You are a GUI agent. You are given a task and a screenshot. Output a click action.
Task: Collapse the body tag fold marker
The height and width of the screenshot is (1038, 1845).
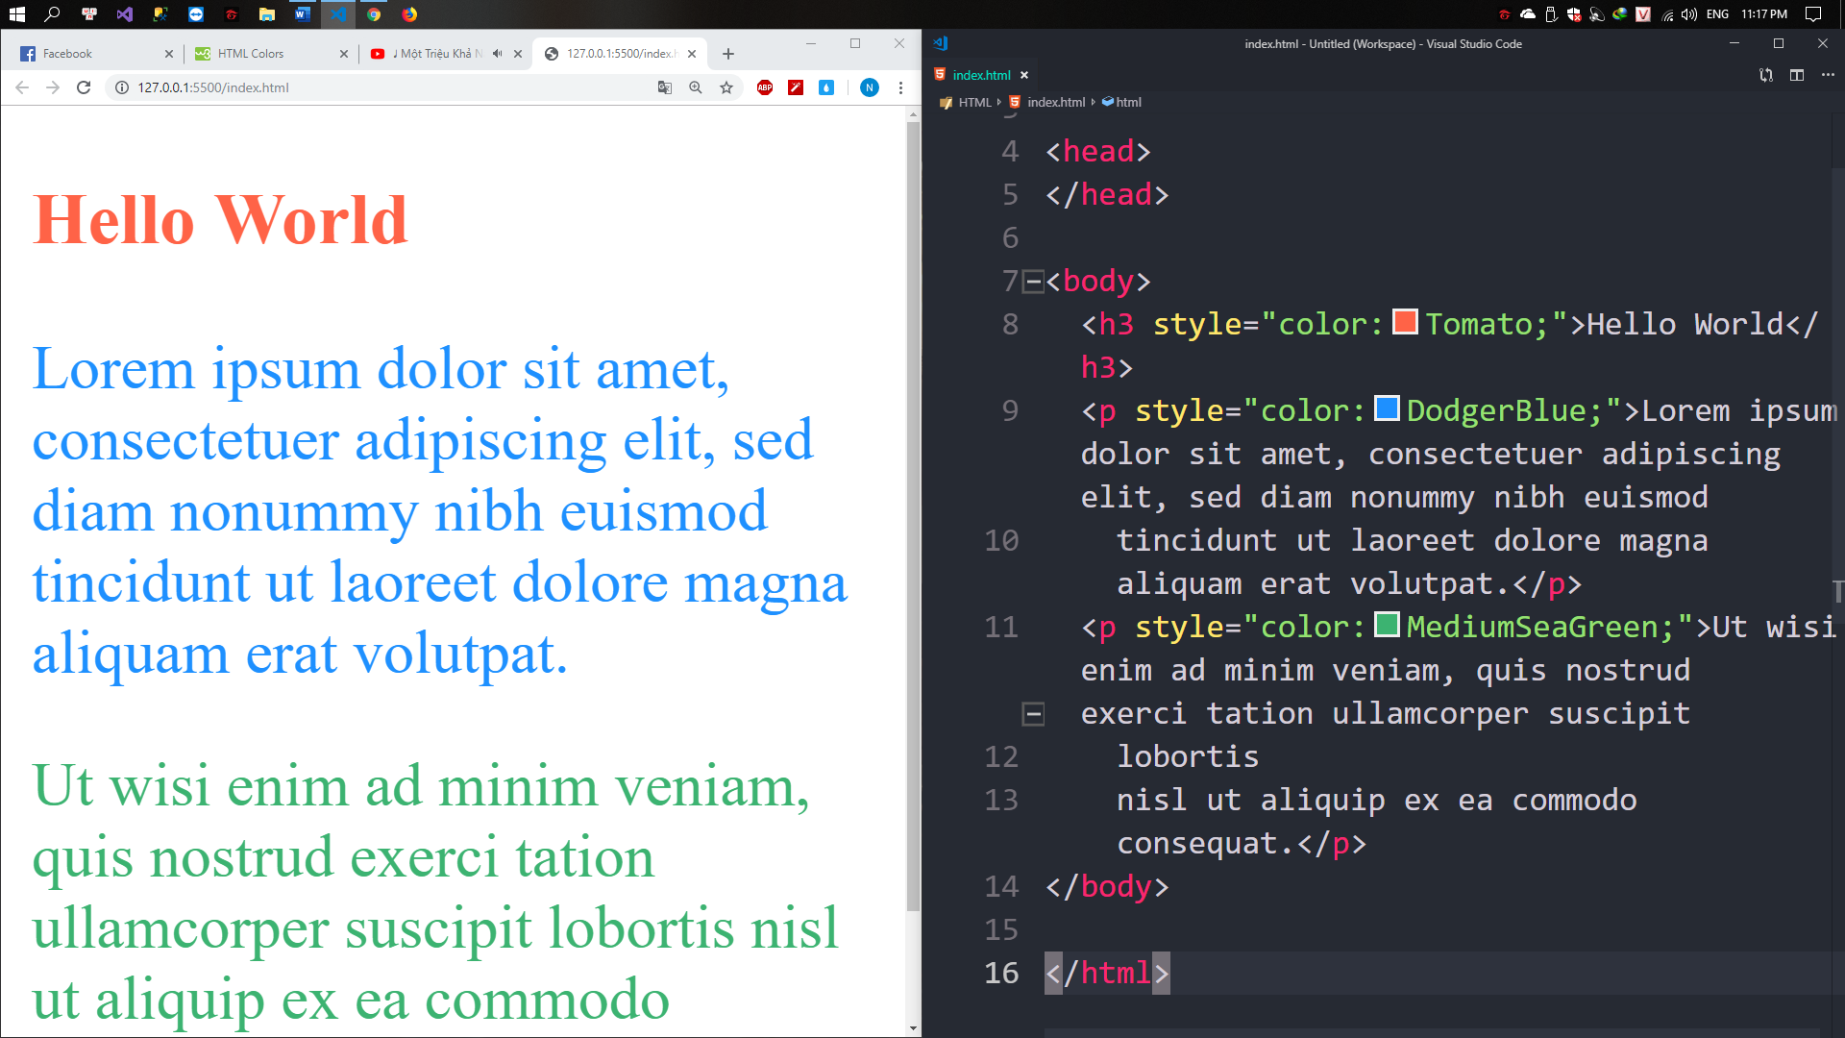pyautogui.click(x=1033, y=282)
